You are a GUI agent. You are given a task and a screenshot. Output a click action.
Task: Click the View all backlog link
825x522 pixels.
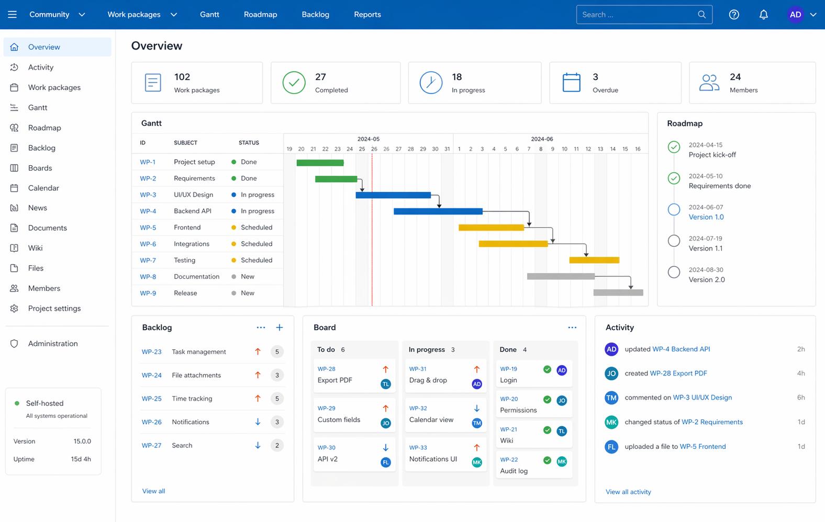tap(153, 491)
